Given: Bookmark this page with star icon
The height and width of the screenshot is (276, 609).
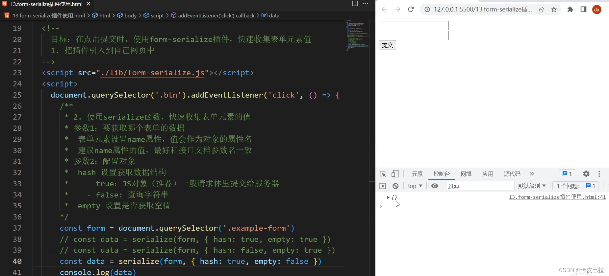Looking at the screenshot, I should pyautogui.click(x=554, y=10).
